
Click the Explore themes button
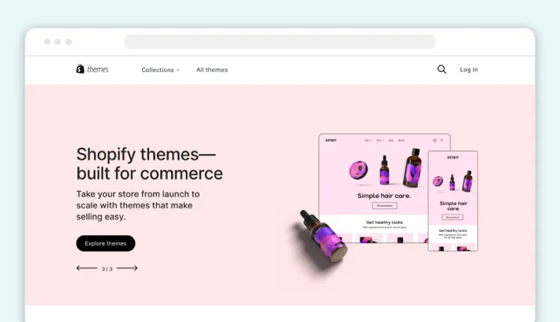tap(106, 243)
